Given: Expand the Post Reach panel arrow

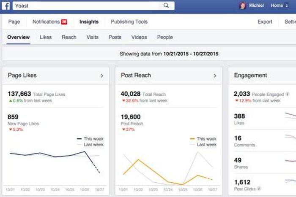Looking at the screenshot, I should coord(215,76).
